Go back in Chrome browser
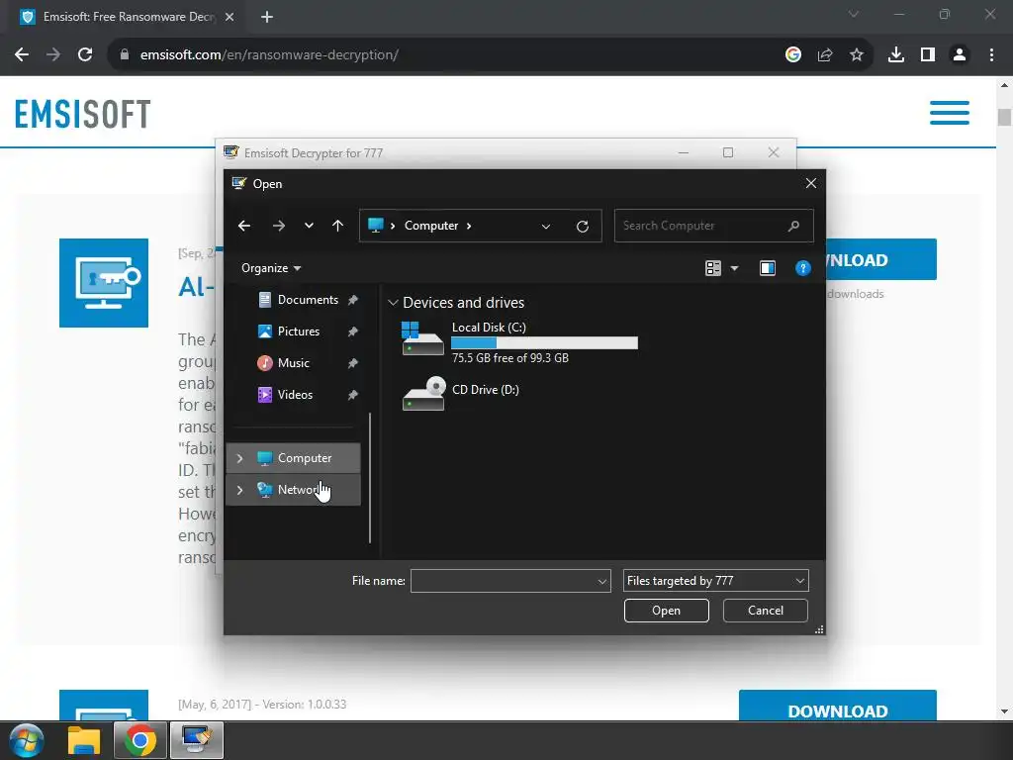 point(22,55)
